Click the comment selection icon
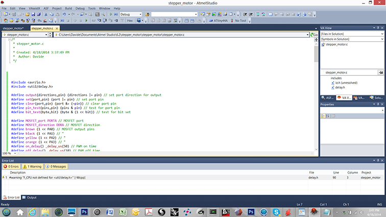386x217 pixels. coord(257,14)
